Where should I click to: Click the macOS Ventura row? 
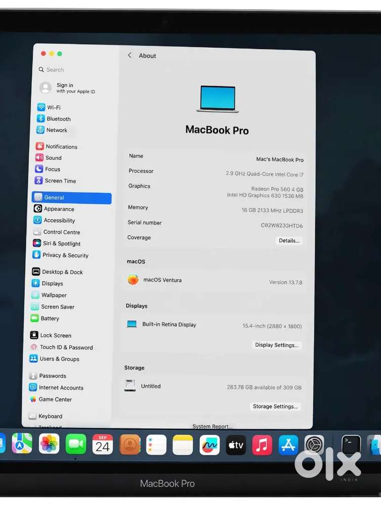pos(215,281)
